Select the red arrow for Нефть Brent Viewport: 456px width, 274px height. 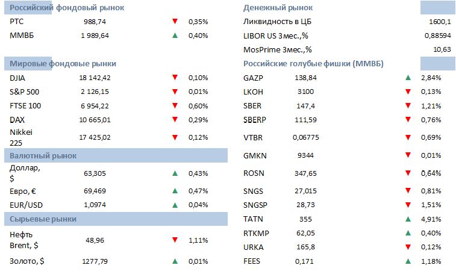pyautogui.click(x=175, y=240)
